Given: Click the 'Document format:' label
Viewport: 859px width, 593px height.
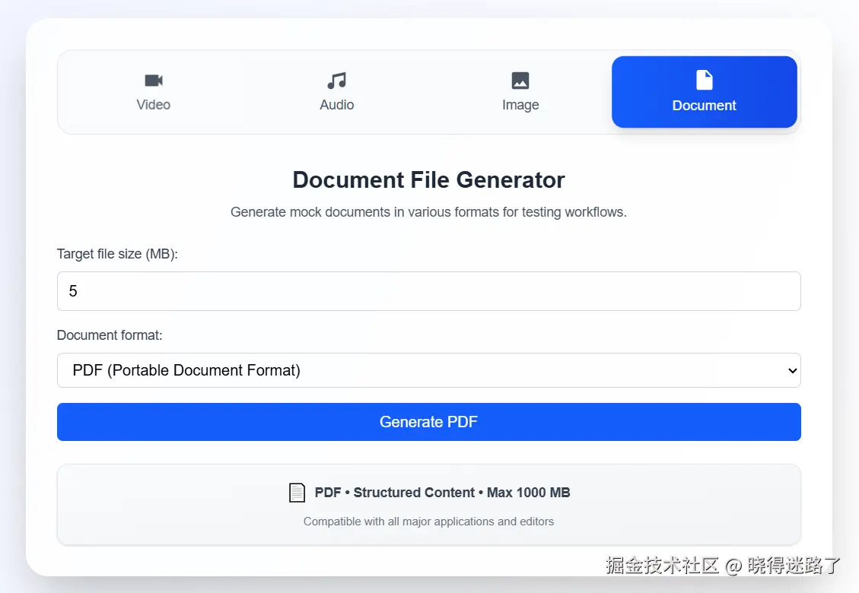Looking at the screenshot, I should (110, 335).
